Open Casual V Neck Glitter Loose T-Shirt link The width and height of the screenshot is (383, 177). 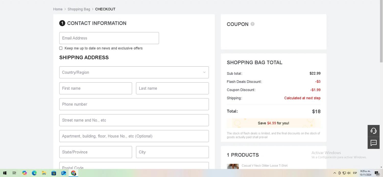click(x=265, y=166)
